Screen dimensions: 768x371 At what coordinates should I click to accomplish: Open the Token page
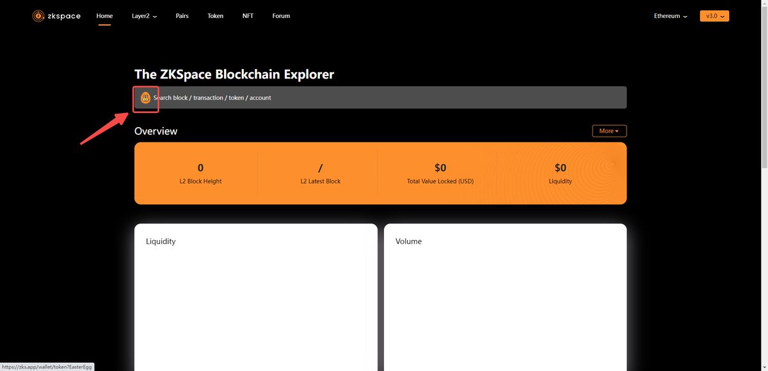[x=216, y=16]
